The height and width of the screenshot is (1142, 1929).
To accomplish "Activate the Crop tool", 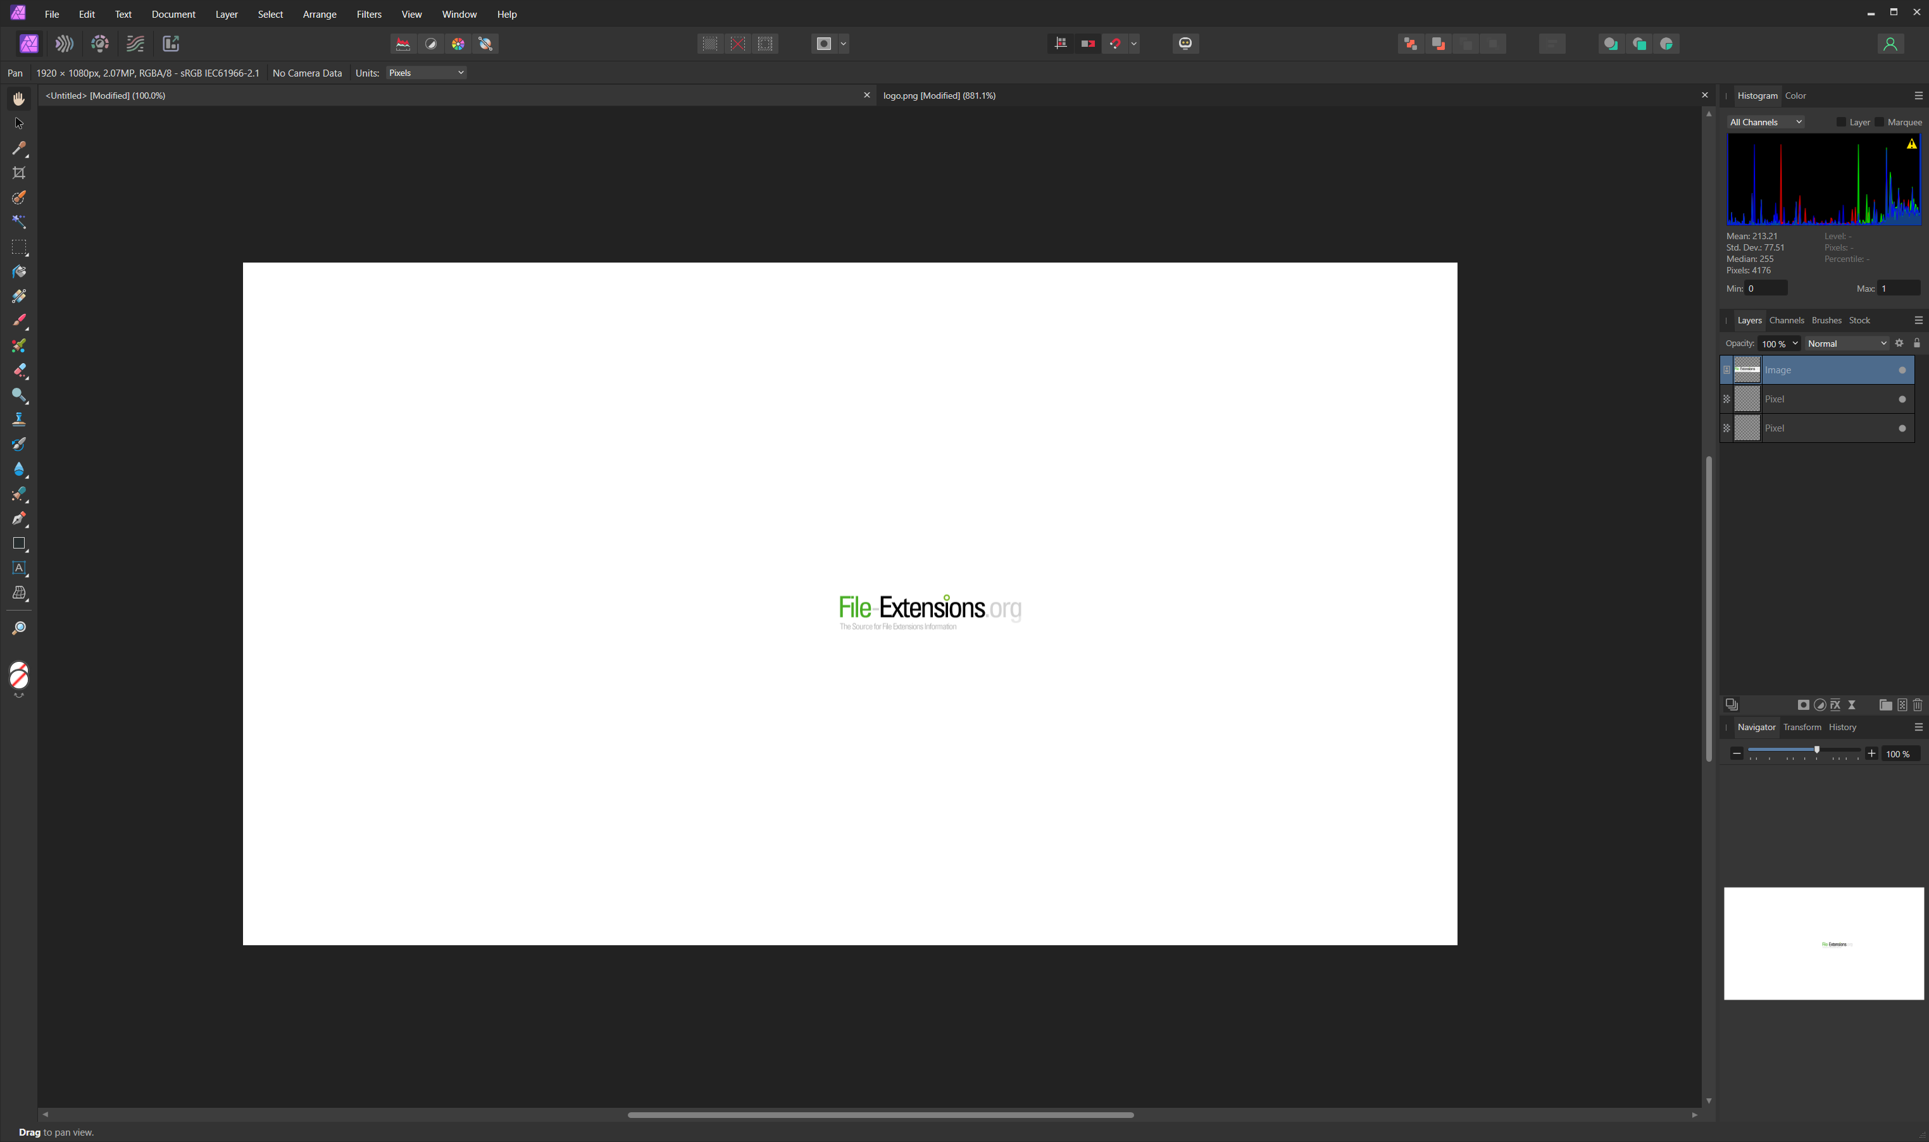I will click(x=19, y=172).
